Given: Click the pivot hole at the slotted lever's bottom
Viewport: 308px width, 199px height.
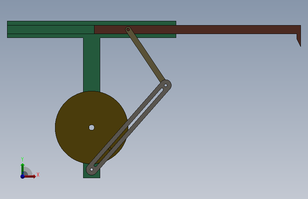Looking at the screenshot, I should (92, 169).
